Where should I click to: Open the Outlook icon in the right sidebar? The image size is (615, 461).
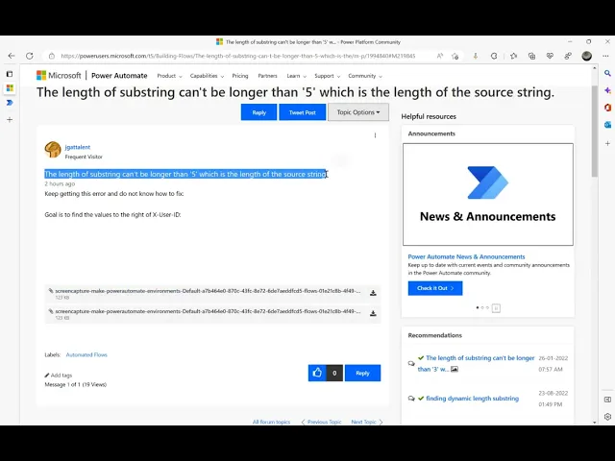pos(607,125)
